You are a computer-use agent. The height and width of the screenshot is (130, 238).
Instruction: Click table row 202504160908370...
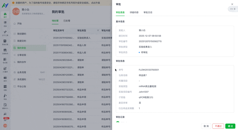tap(82, 126)
